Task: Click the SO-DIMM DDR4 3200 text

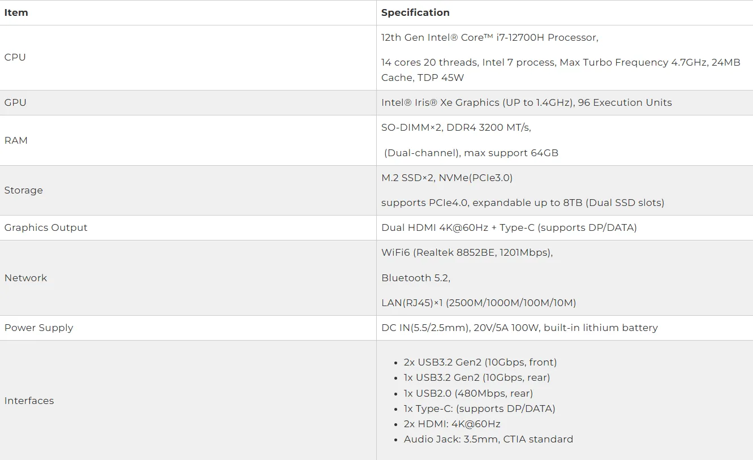Action: pos(456,127)
